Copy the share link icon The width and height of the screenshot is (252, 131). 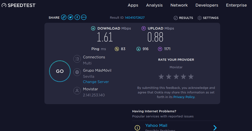point(64,17)
